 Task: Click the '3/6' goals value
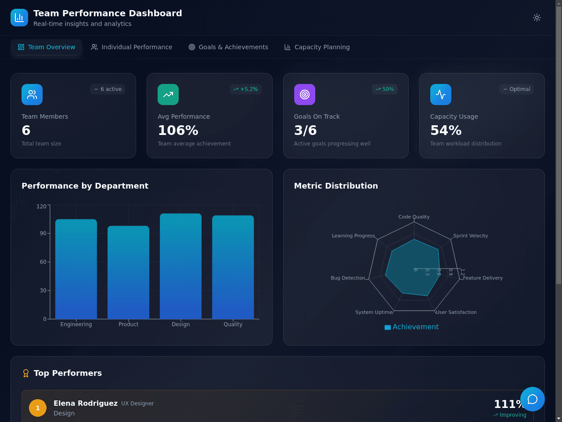305,131
